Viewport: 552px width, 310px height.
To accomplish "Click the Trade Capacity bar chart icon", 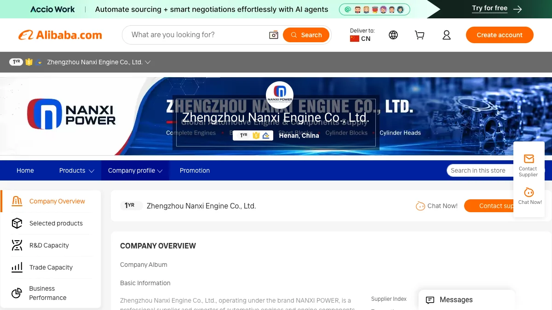I will tap(17, 267).
